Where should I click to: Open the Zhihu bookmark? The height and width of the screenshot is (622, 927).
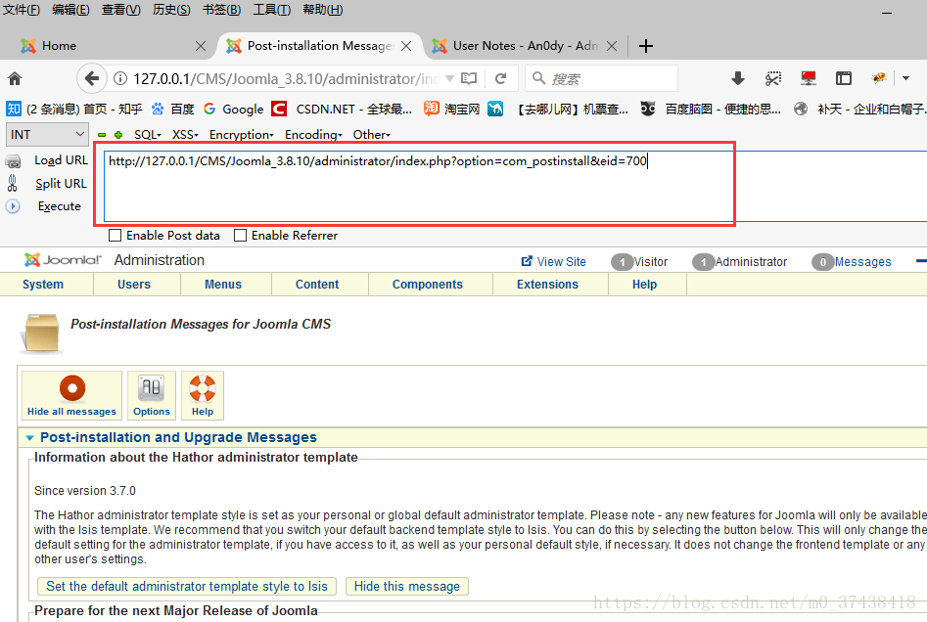click(74, 110)
